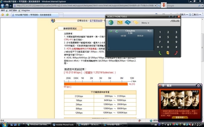Click the movie poster thumbnail in popup
This screenshot has height=127, width=204.
click(x=180, y=99)
